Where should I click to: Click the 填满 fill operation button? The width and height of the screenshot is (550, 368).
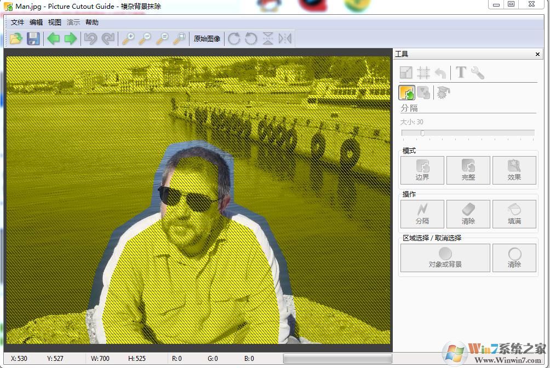(x=514, y=213)
